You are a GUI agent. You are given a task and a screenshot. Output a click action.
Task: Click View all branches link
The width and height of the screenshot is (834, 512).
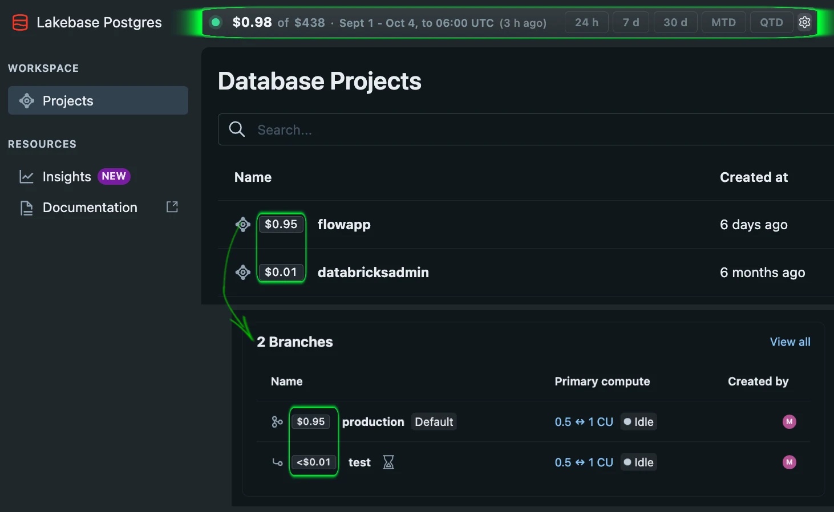pyautogui.click(x=790, y=342)
